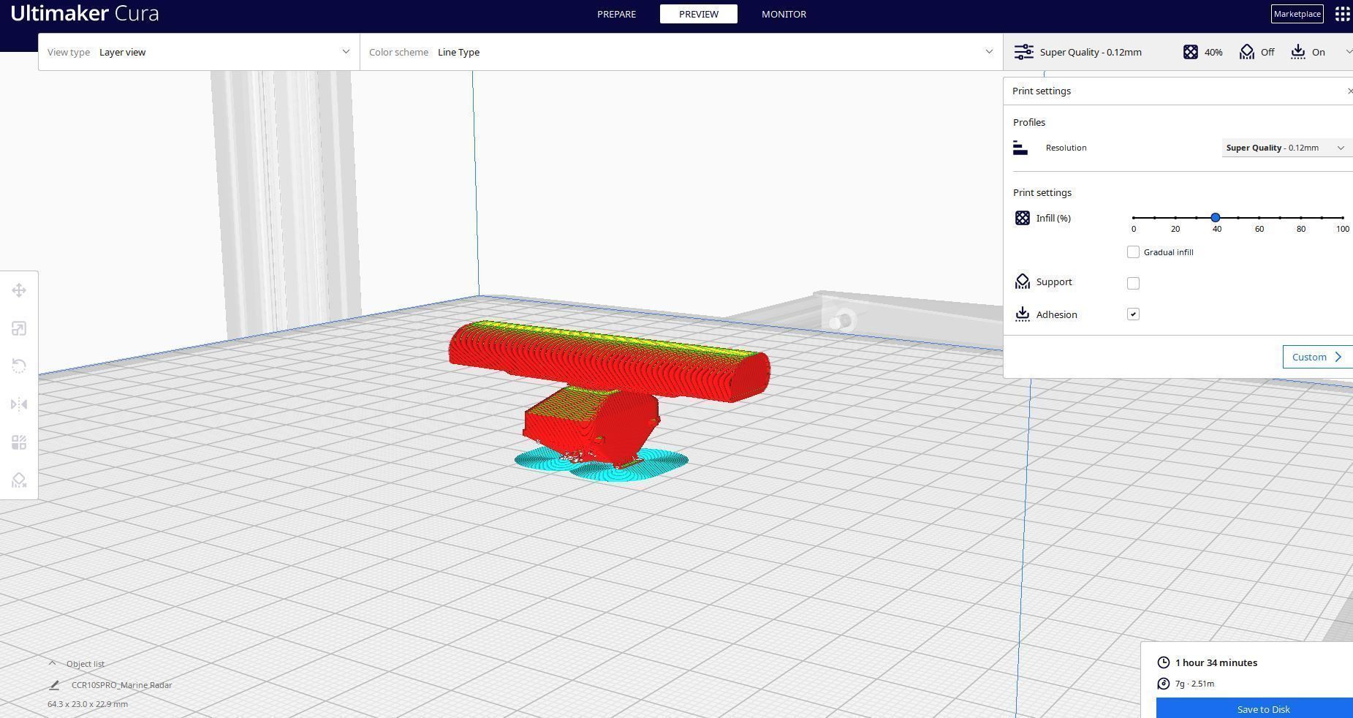Collapse the print settings header chevron
This screenshot has height=718, width=1353.
(1349, 52)
